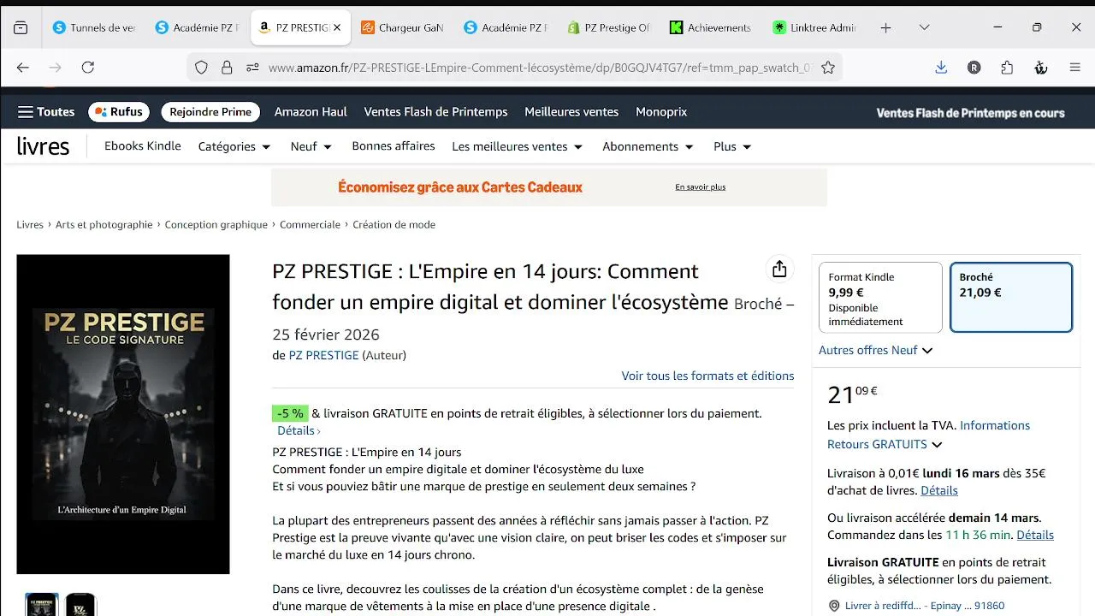Open the list all tabs chevron
1095x616 pixels.
[925, 27]
